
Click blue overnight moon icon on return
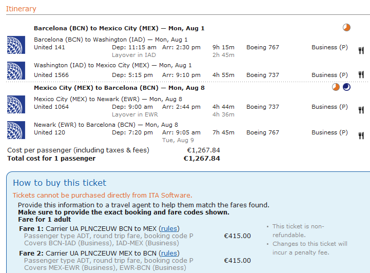point(346,87)
